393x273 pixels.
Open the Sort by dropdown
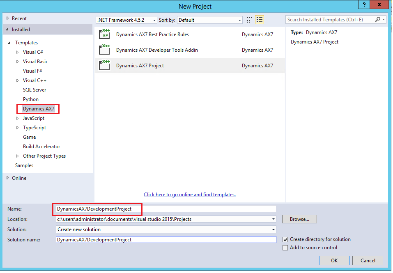[x=210, y=20]
